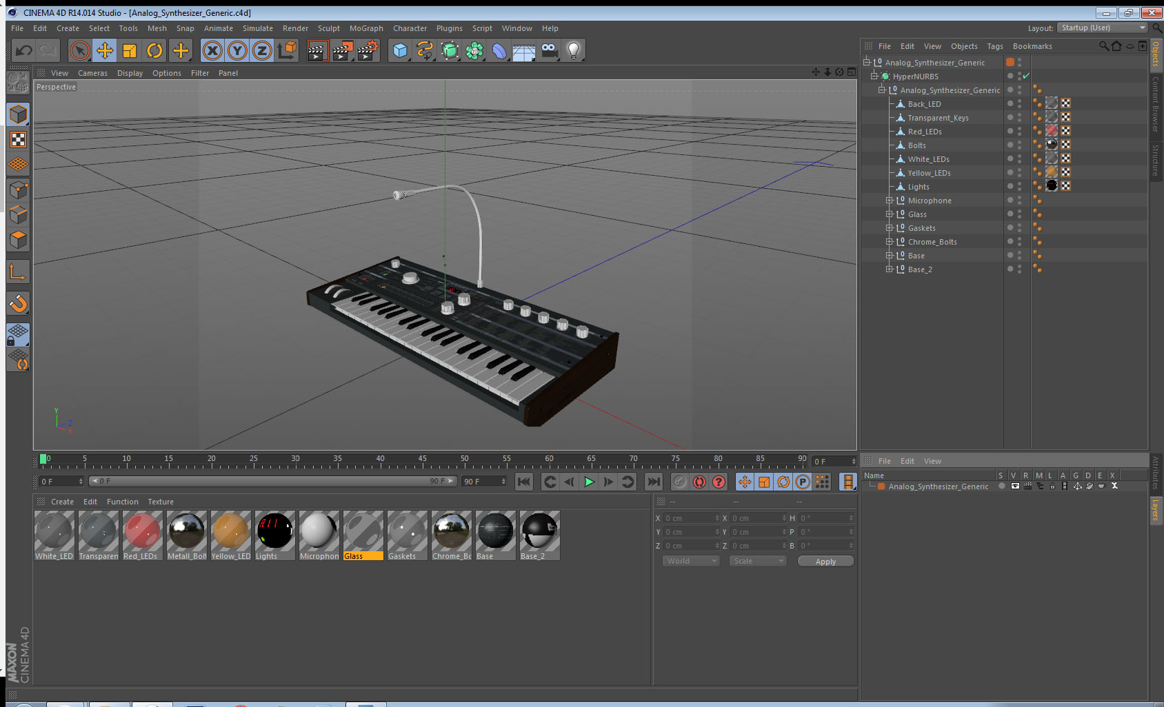Toggle Y axis lock

point(237,50)
